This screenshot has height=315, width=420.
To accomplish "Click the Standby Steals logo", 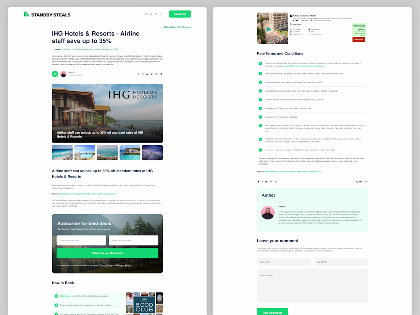I will pos(47,15).
